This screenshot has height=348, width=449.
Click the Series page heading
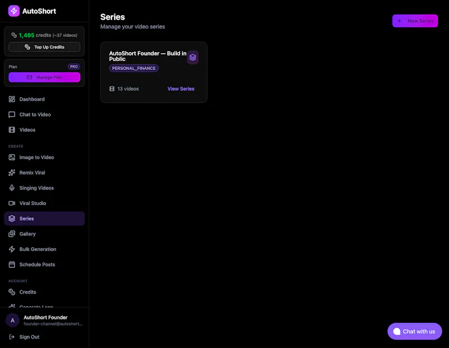(113, 17)
